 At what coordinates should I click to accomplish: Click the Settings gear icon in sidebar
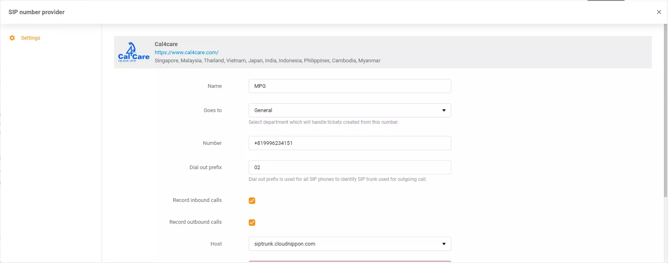12,38
